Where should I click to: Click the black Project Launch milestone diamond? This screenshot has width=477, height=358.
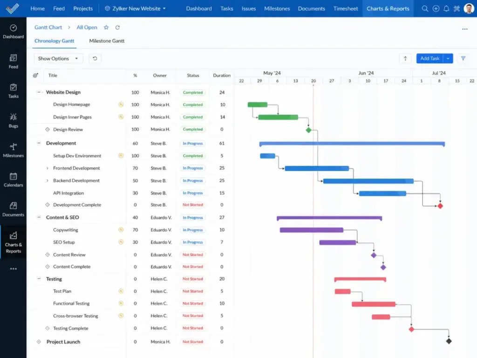(x=449, y=341)
